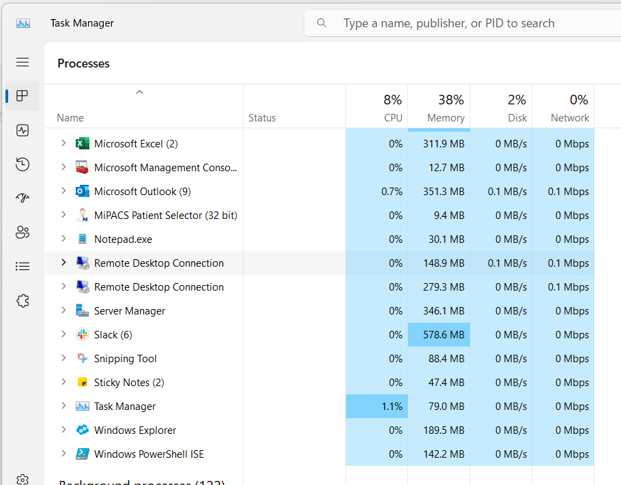Click the search box to find processes
This screenshot has width=621, height=485.
[462, 23]
